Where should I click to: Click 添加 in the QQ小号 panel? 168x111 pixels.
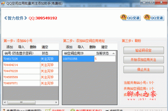(10, 47)
